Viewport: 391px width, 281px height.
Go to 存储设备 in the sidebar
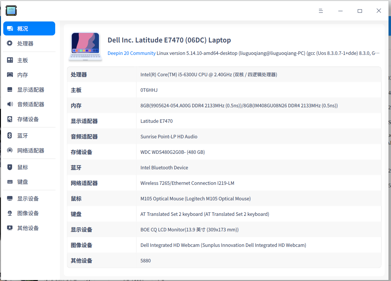pos(29,119)
